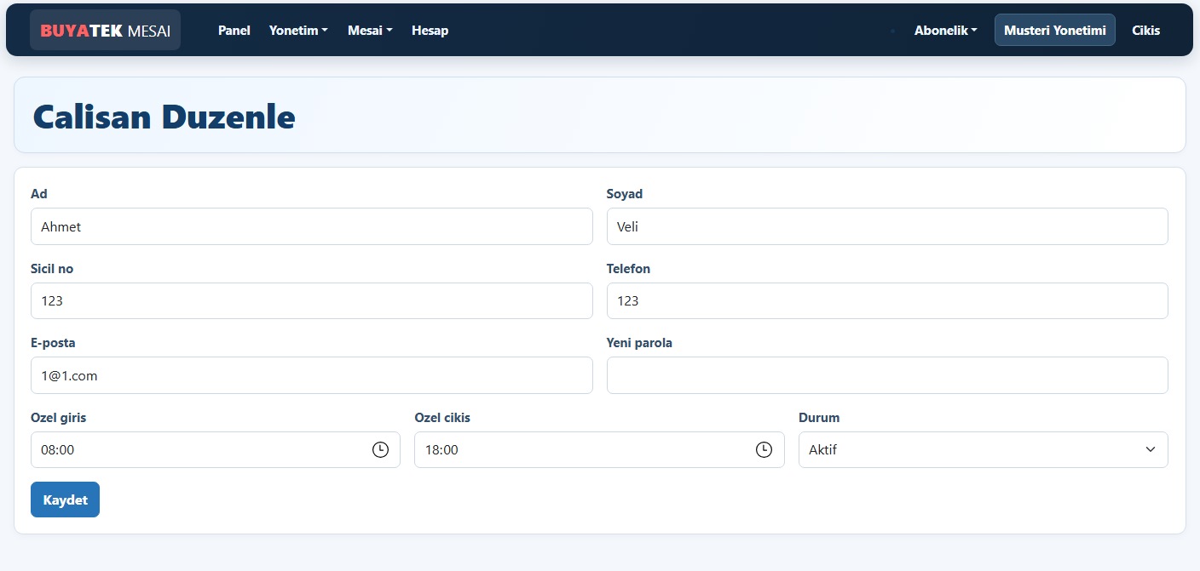Screen dimensions: 1200x571
Task: Focus the Ad field containing Ahmet
Action: coord(311,226)
